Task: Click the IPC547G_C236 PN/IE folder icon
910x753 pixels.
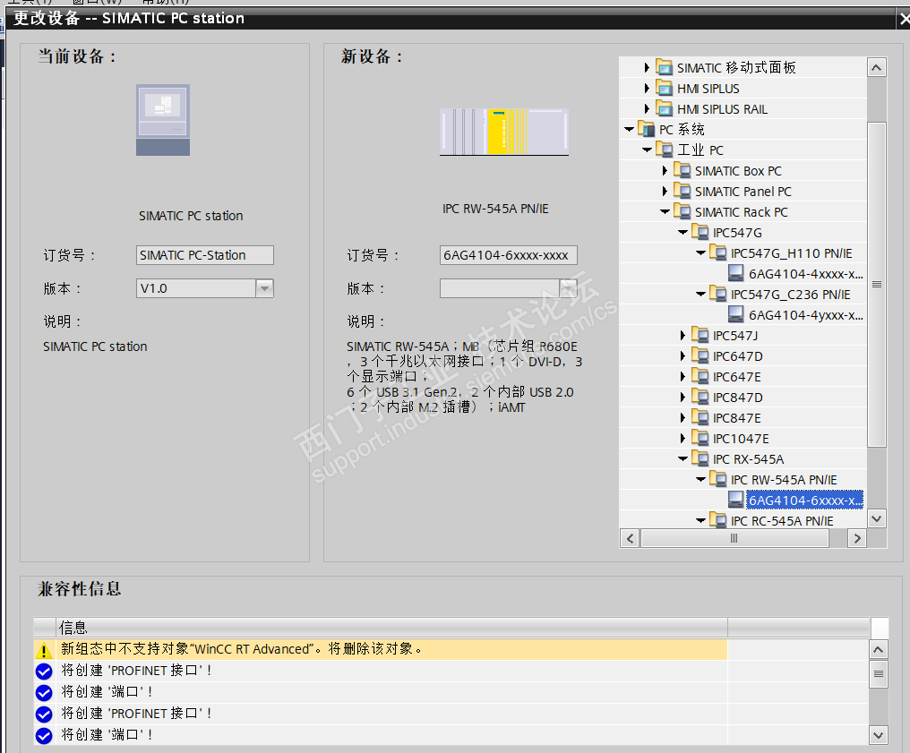Action: point(718,294)
